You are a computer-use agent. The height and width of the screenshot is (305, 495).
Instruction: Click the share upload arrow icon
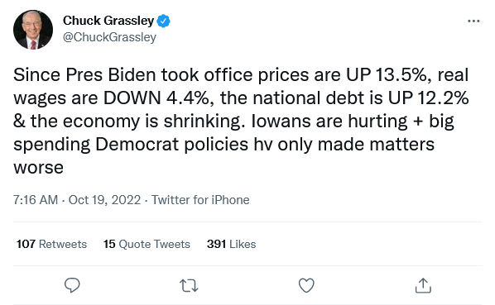coord(423,285)
